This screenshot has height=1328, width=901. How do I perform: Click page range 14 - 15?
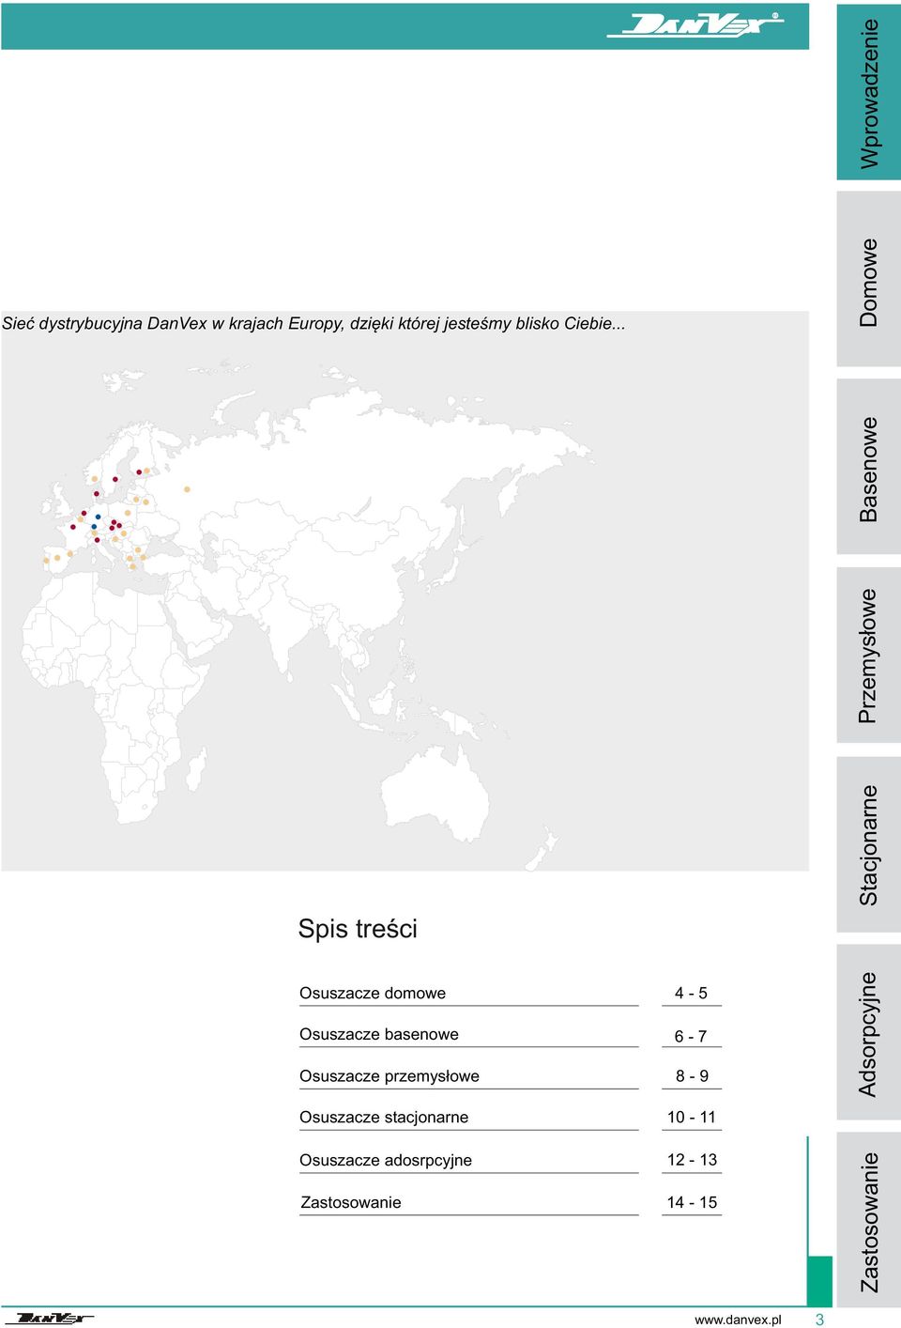pos(693,1203)
